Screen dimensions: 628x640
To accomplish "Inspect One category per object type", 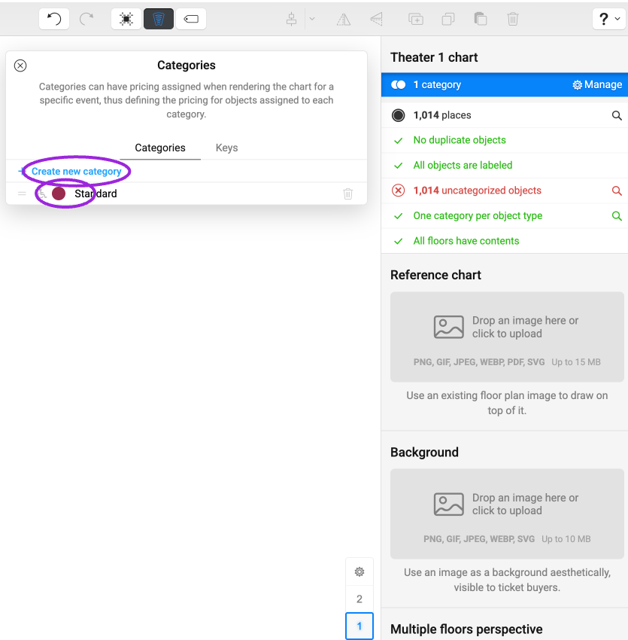I will pyautogui.click(x=617, y=216).
